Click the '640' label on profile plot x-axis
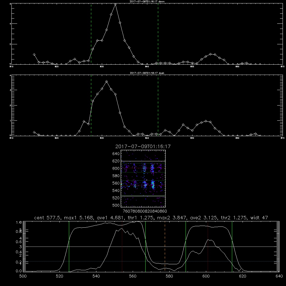This screenshot has height=286, width=286. (x=279, y=276)
